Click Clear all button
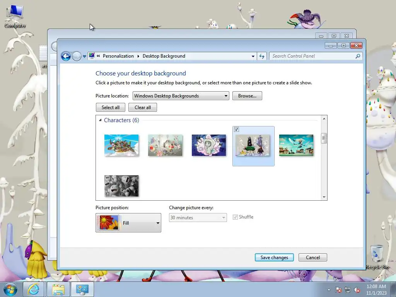 (x=143, y=108)
